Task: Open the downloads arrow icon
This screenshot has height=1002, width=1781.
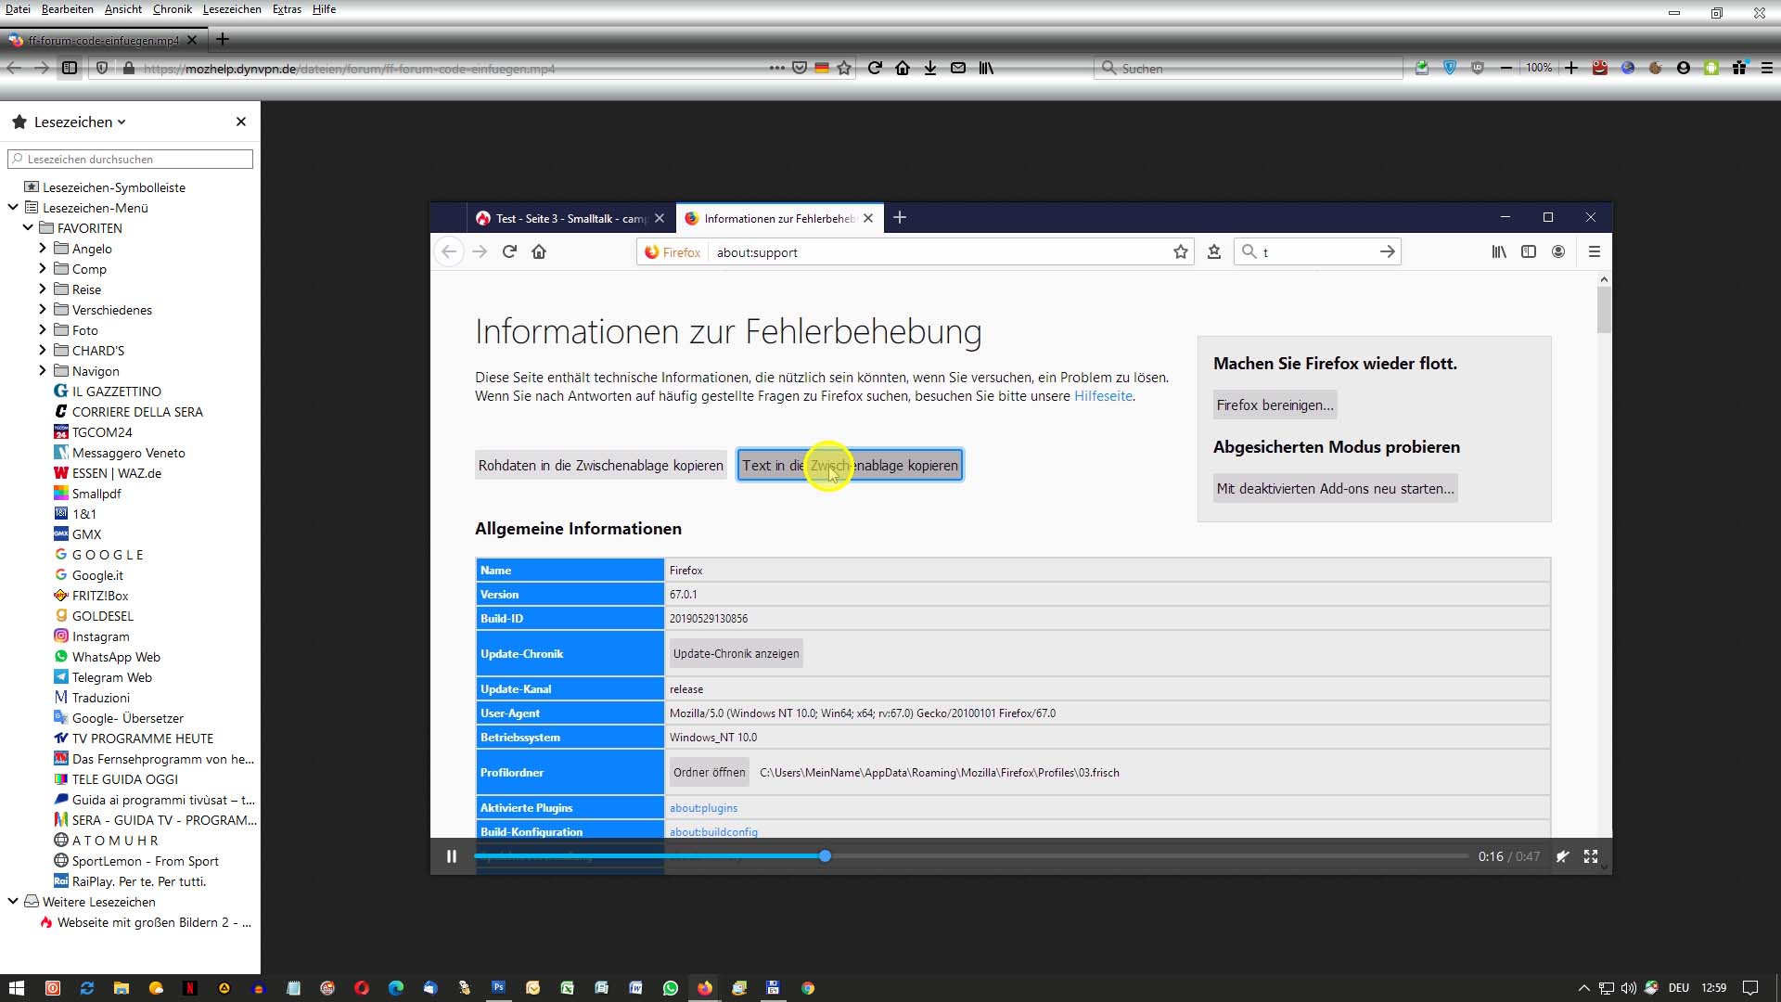Action: tap(930, 68)
